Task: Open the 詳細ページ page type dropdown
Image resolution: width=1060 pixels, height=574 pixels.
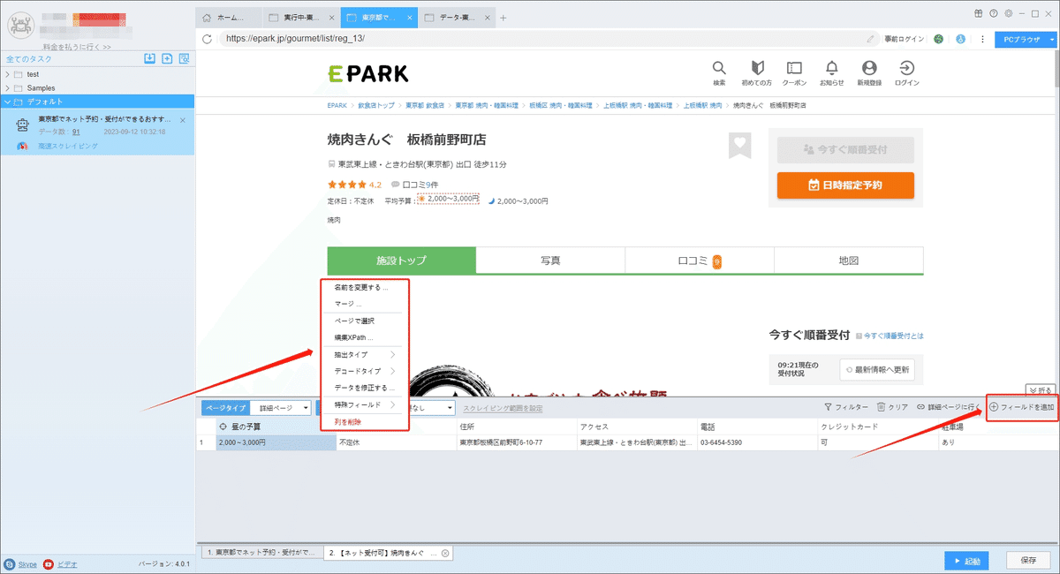Action: tap(282, 408)
